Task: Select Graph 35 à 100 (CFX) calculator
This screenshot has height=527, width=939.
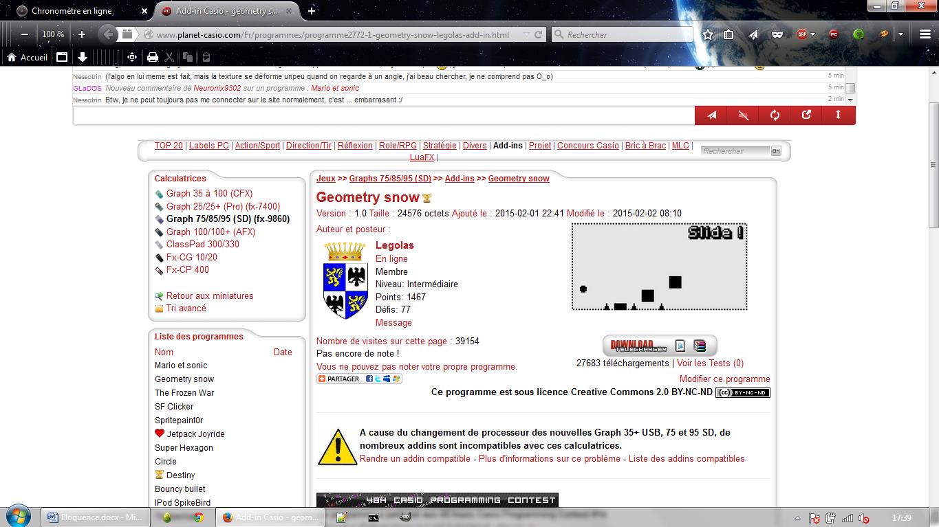Action: click(209, 194)
